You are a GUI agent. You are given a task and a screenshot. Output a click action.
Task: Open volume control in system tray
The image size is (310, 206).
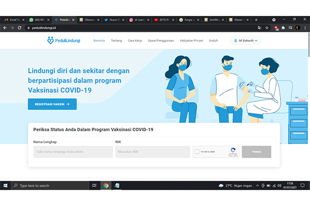[x=279, y=186]
